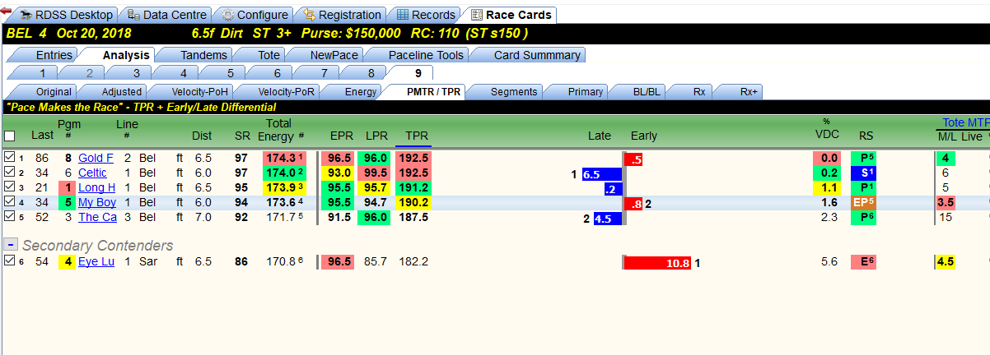
Task: Uncheck the Eye Lu row checkbox
Action: point(9,261)
